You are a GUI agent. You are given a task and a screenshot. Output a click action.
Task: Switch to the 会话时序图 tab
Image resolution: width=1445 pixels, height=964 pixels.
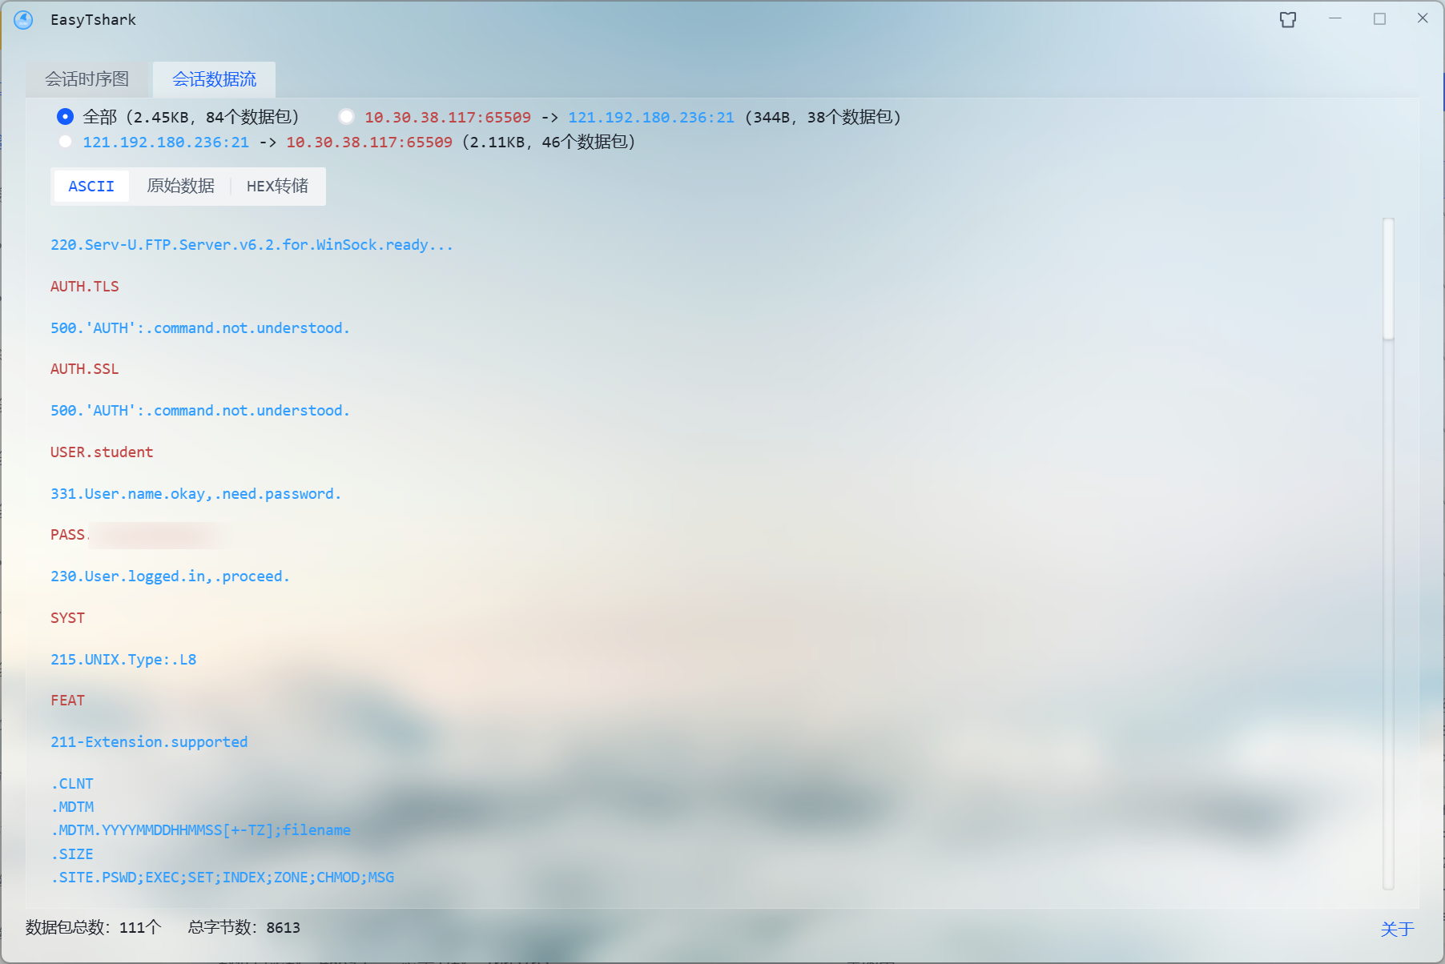(x=87, y=78)
